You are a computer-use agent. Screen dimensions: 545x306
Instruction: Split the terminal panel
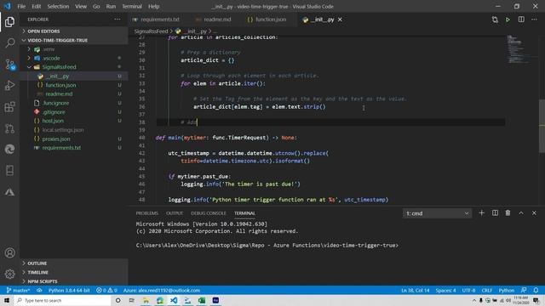(495, 213)
